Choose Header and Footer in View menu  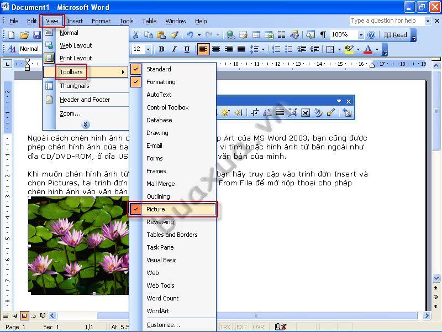tap(86, 100)
